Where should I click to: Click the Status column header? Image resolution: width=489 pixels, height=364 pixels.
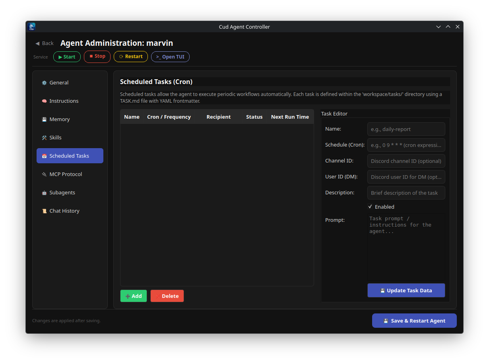[254, 117]
